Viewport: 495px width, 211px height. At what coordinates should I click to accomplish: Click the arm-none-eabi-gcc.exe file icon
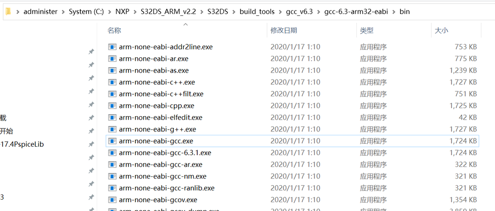(112, 141)
